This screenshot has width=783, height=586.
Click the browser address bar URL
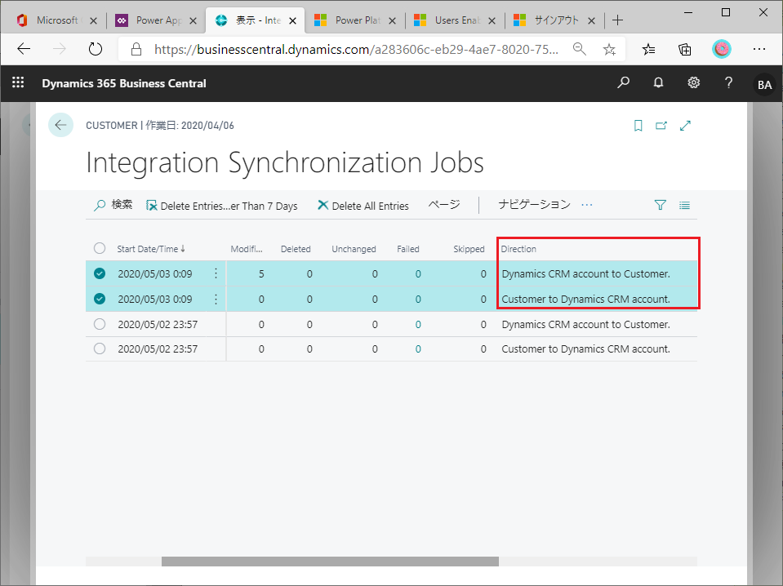(356, 49)
